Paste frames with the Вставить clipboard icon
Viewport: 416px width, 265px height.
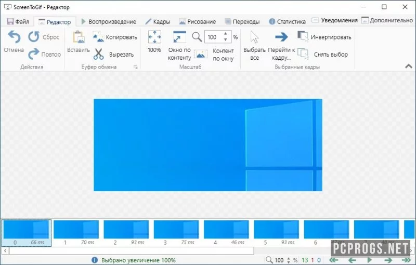coord(79,37)
